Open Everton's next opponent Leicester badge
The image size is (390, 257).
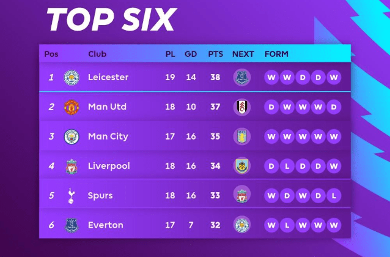[x=241, y=225]
